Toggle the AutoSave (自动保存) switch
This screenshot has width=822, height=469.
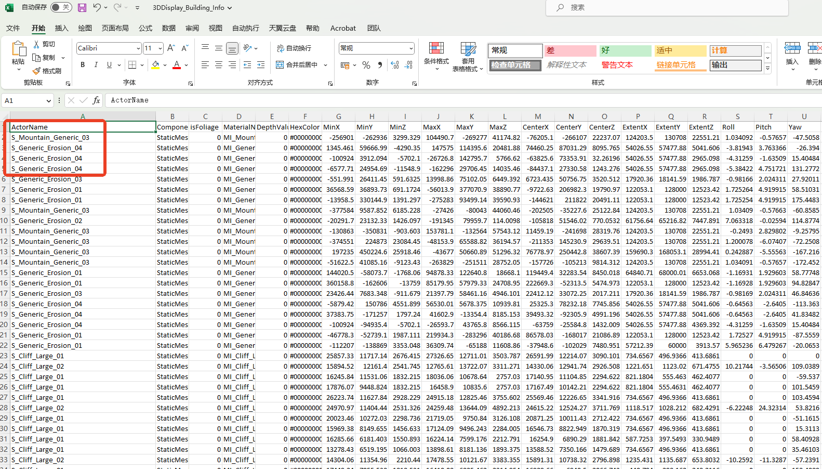tap(61, 7)
